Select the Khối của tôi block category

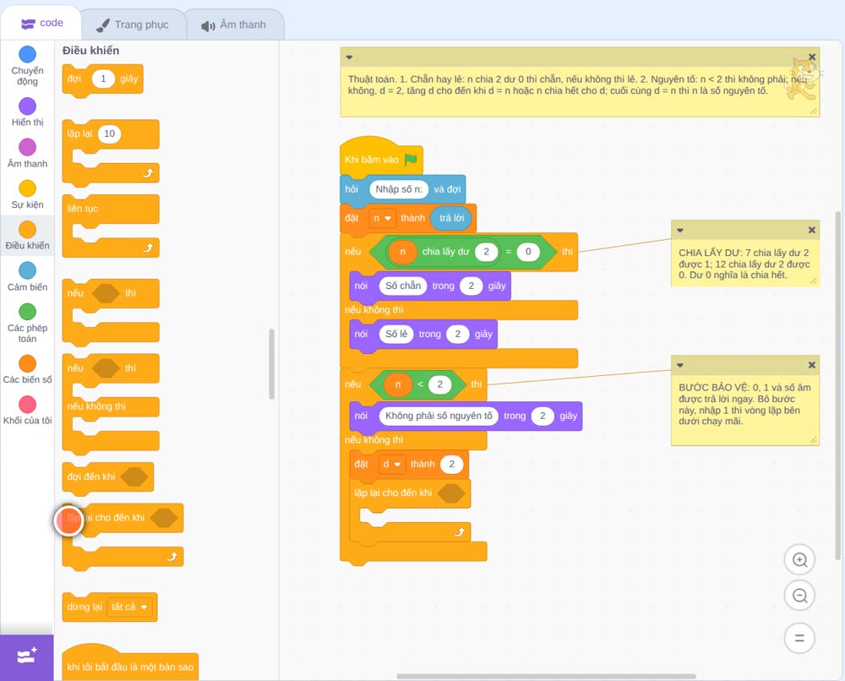28,410
